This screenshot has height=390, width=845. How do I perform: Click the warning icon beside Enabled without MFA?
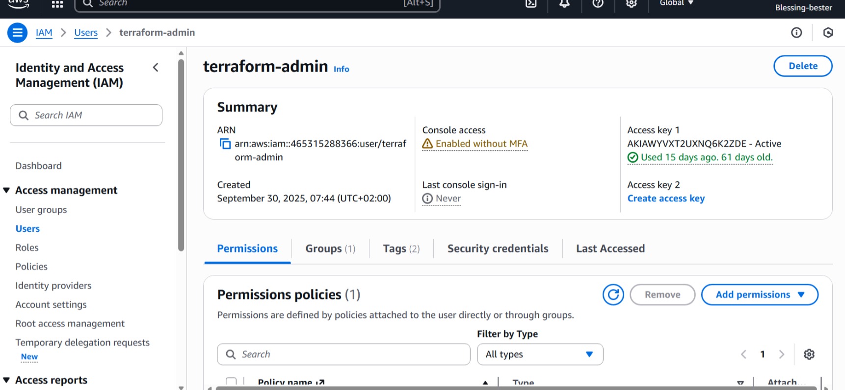(427, 144)
